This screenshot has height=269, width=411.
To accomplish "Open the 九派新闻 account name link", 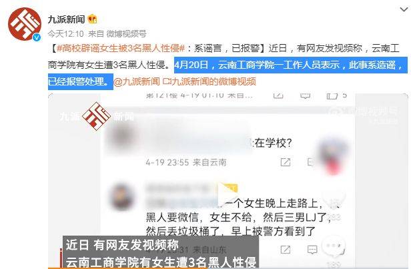I will pos(66,19).
